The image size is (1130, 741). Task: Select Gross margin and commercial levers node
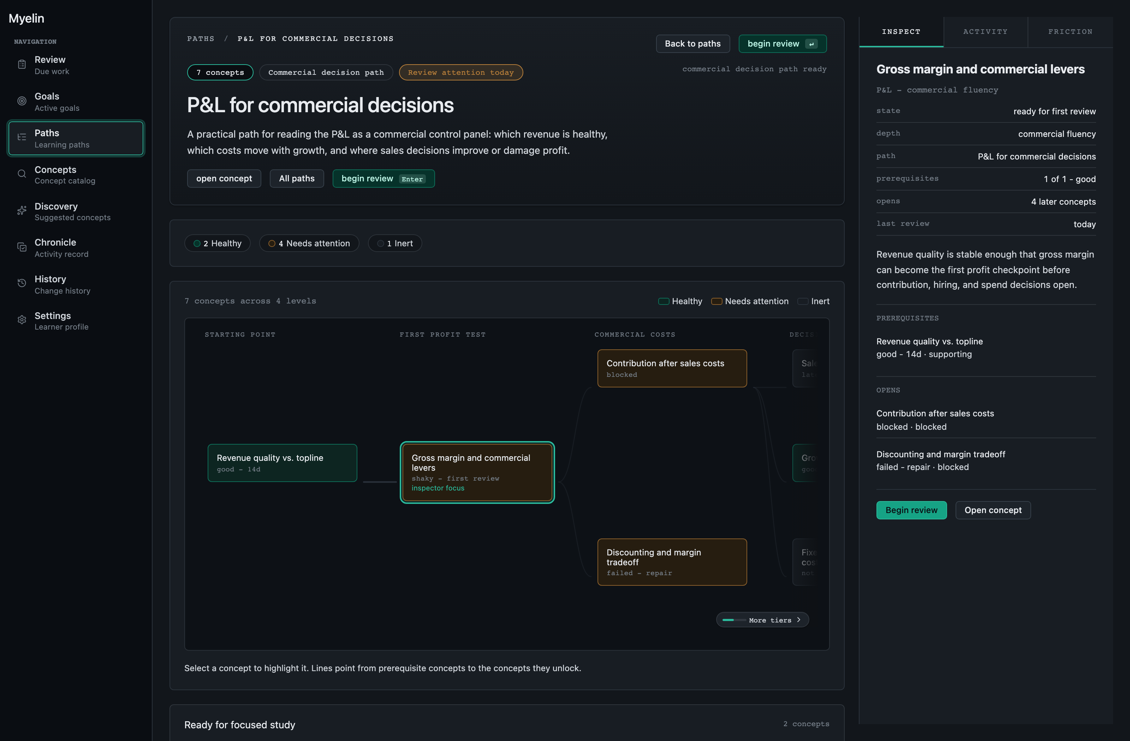(x=477, y=472)
